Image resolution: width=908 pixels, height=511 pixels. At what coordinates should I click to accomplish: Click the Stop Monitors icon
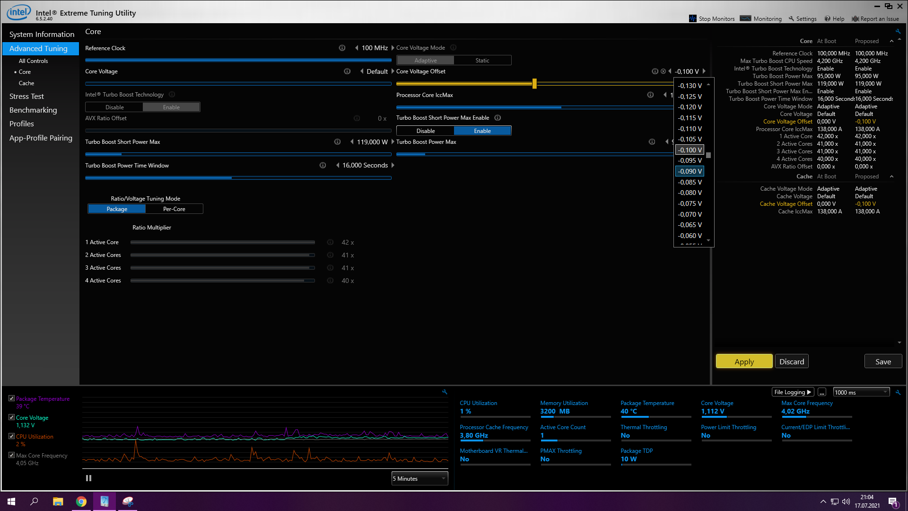click(x=693, y=18)
